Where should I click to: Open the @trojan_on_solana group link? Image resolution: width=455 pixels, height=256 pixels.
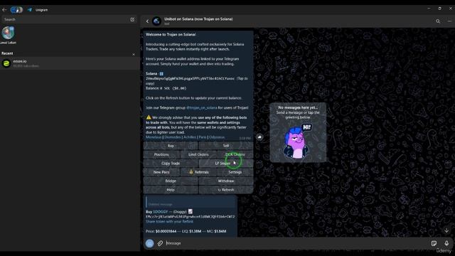(201, 107)
